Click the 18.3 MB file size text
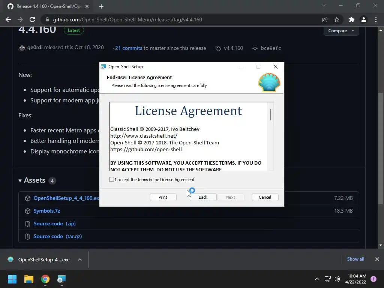 [343, 211]
